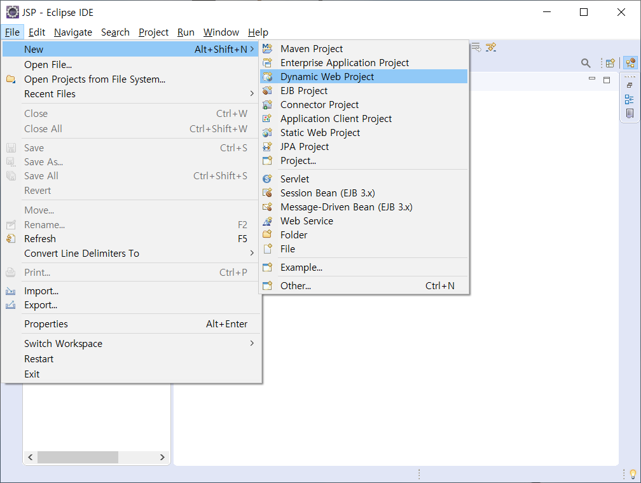
Task: Click the Web Service icon
Action: 267,221
